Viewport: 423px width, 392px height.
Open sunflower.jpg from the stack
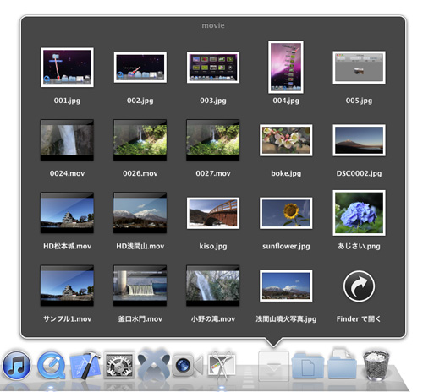click(x=286, y=213)
